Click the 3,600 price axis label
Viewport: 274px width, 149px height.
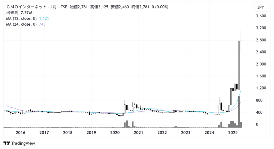[261, 16]
